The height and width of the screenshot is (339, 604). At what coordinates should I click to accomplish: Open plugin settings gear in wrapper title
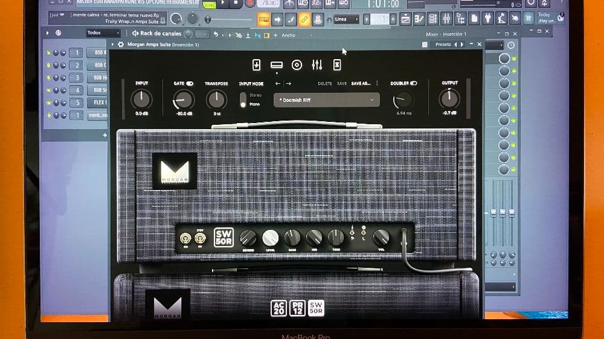[x=121, y=45]
